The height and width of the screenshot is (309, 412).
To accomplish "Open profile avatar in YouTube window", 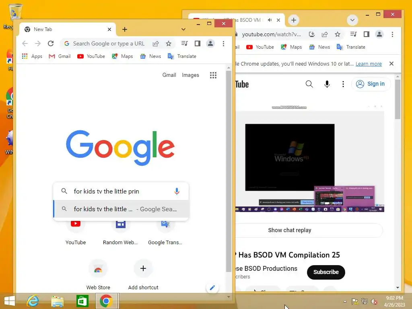I will pyautogui.click(x=379, y=34).
